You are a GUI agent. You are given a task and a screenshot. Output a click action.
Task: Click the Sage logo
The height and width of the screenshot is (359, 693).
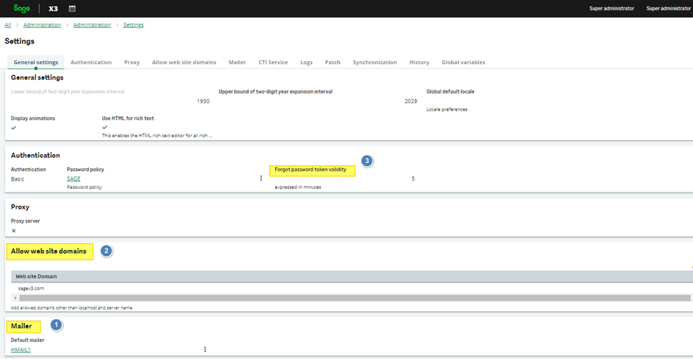click(21, 8)
